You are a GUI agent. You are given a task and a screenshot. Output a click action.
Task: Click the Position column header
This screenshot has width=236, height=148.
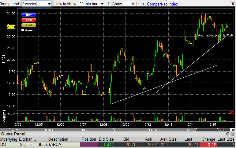pyautogui.click(x=89, y=139)
